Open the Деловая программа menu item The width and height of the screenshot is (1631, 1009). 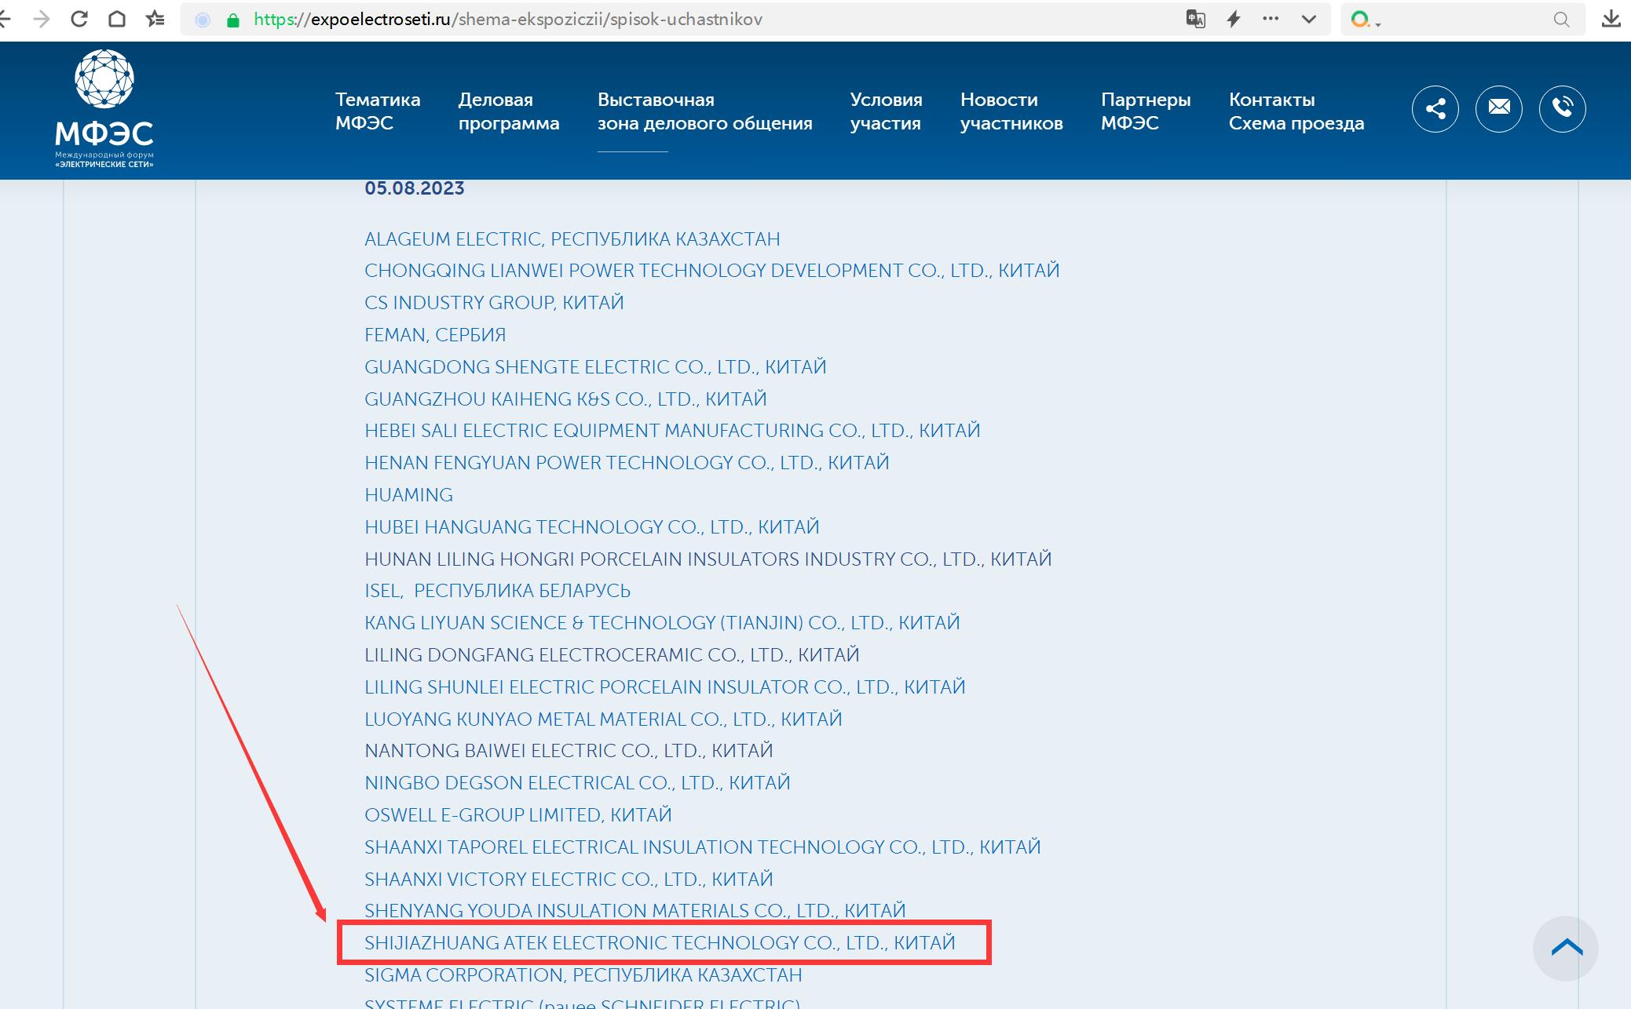[509, 111]
